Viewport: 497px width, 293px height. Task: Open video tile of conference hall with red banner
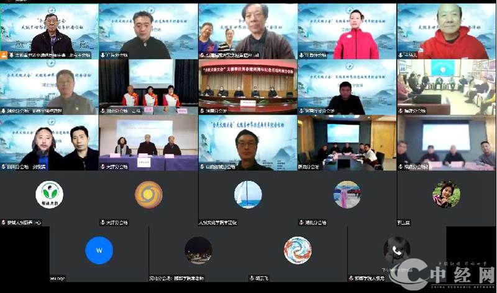248,87
